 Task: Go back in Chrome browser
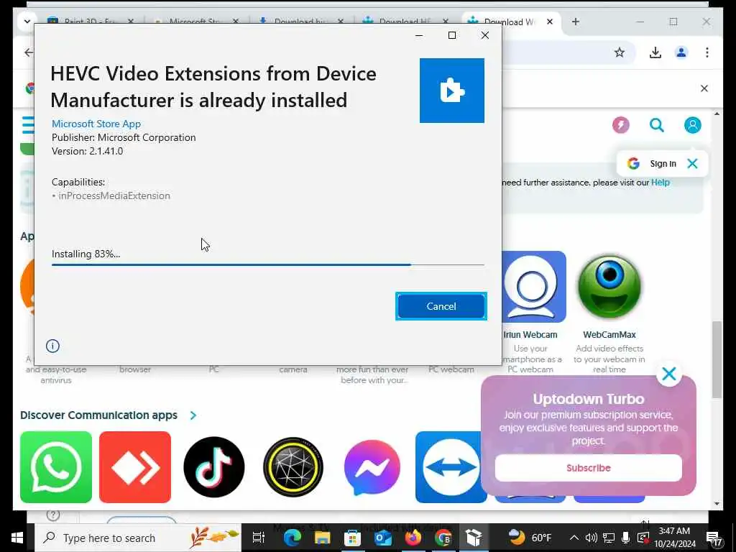pyautogui.click(x=29, y=52)
